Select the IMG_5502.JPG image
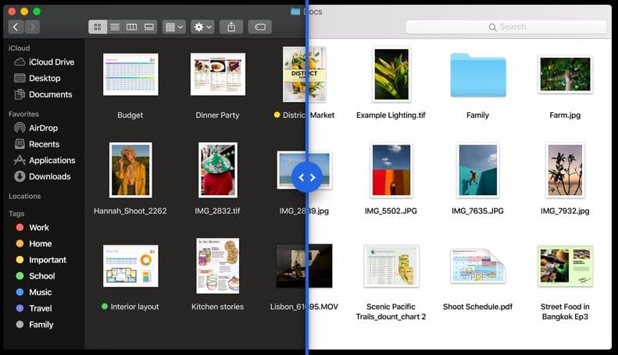 (391, 170)
